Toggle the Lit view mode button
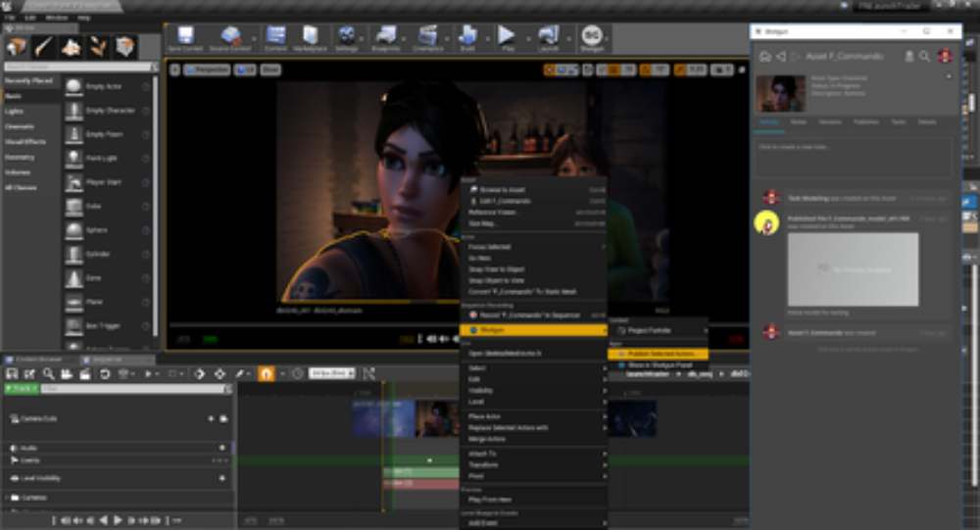This screenshot has width=980, height=530. point(245,70)
